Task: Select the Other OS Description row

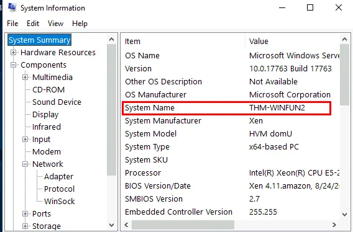Action: pyautogui.click(x=231, y=82)
